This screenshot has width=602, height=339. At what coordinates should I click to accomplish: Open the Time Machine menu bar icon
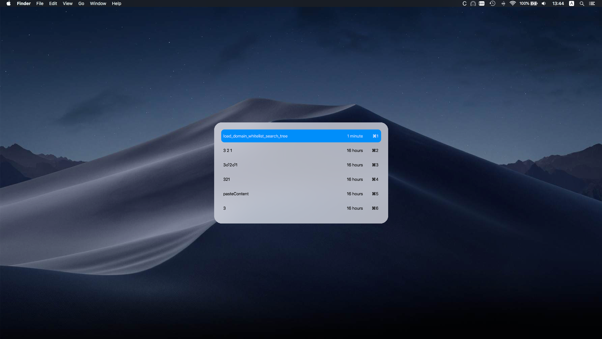pos(492,3)
